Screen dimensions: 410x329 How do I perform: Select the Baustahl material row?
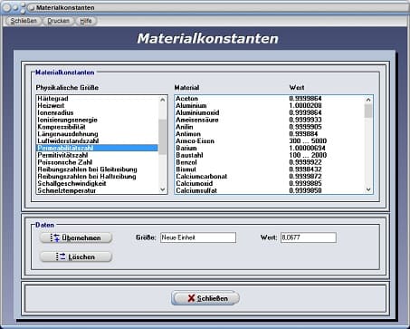[x=270, y=155]
